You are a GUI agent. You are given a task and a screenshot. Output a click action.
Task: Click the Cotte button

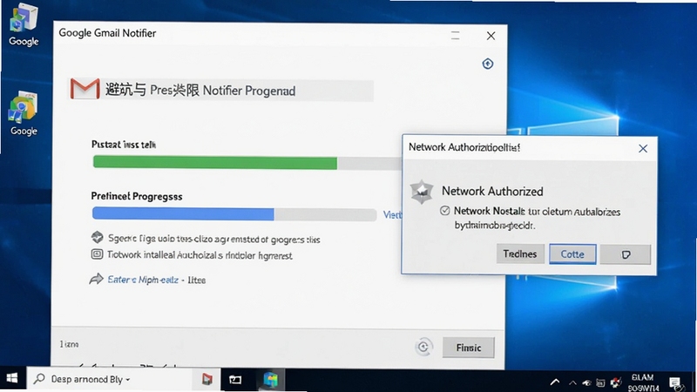pyautogui.click(x=572, y=253)
